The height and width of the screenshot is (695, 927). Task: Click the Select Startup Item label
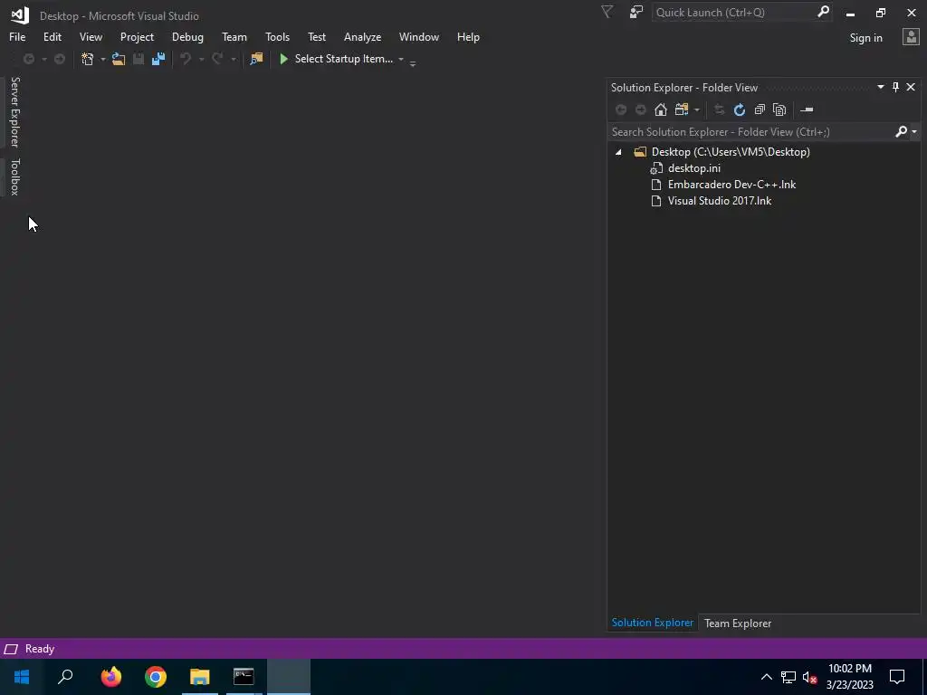343,59
